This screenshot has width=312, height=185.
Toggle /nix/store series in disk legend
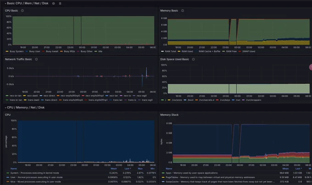point(175,100)
